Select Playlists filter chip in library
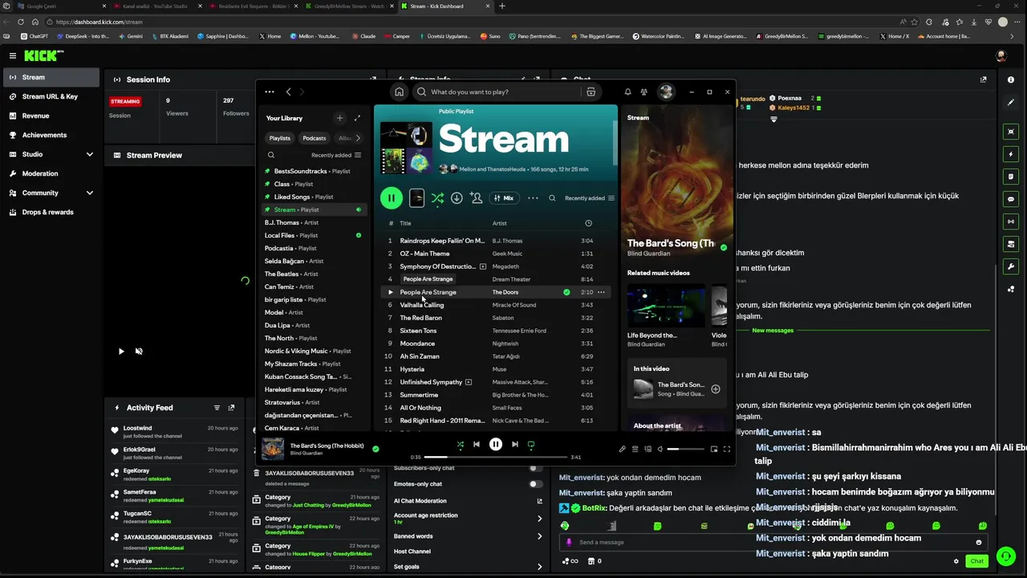Image resolution: width=1027 pixels, height=578 pixels. (x=280, y=138)
